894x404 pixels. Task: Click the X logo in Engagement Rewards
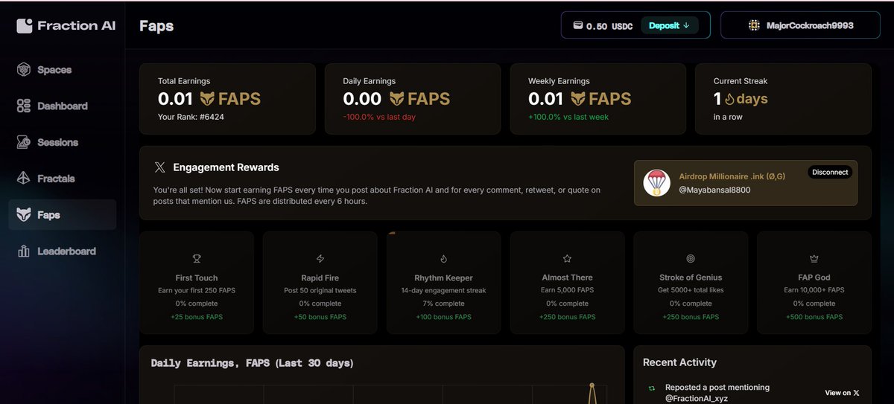click(x=159, y=167)
